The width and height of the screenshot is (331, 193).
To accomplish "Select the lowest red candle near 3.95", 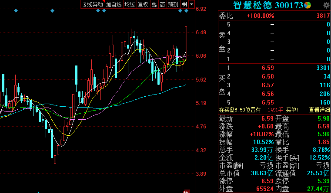I will coord(55,160).
